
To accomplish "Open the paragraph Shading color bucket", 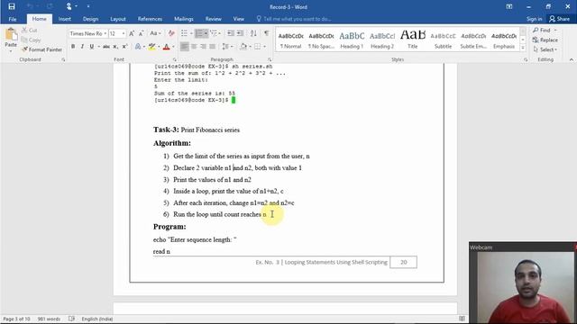I will coord(243,47).
